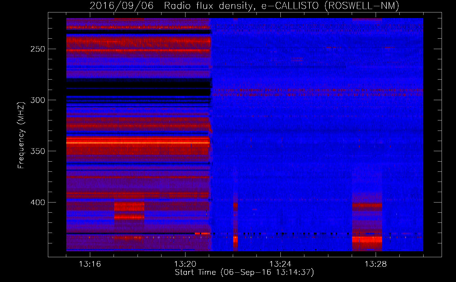The image size is (456, 282).
Task: Click the 350 frequency tick label
Action: coord(38,151)
